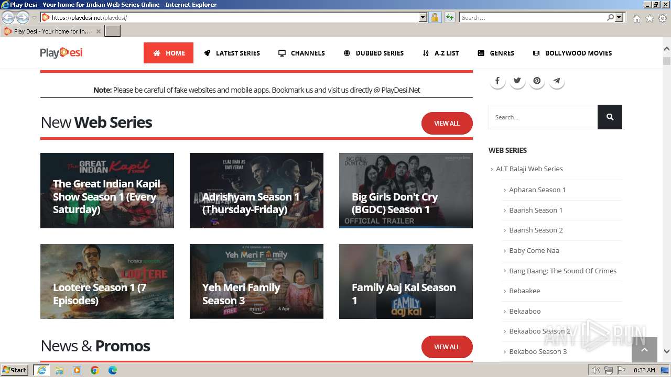This screenshot has height=377, width=671.
Task: Open the Pinterest social icon
Action: click(537, 81)
